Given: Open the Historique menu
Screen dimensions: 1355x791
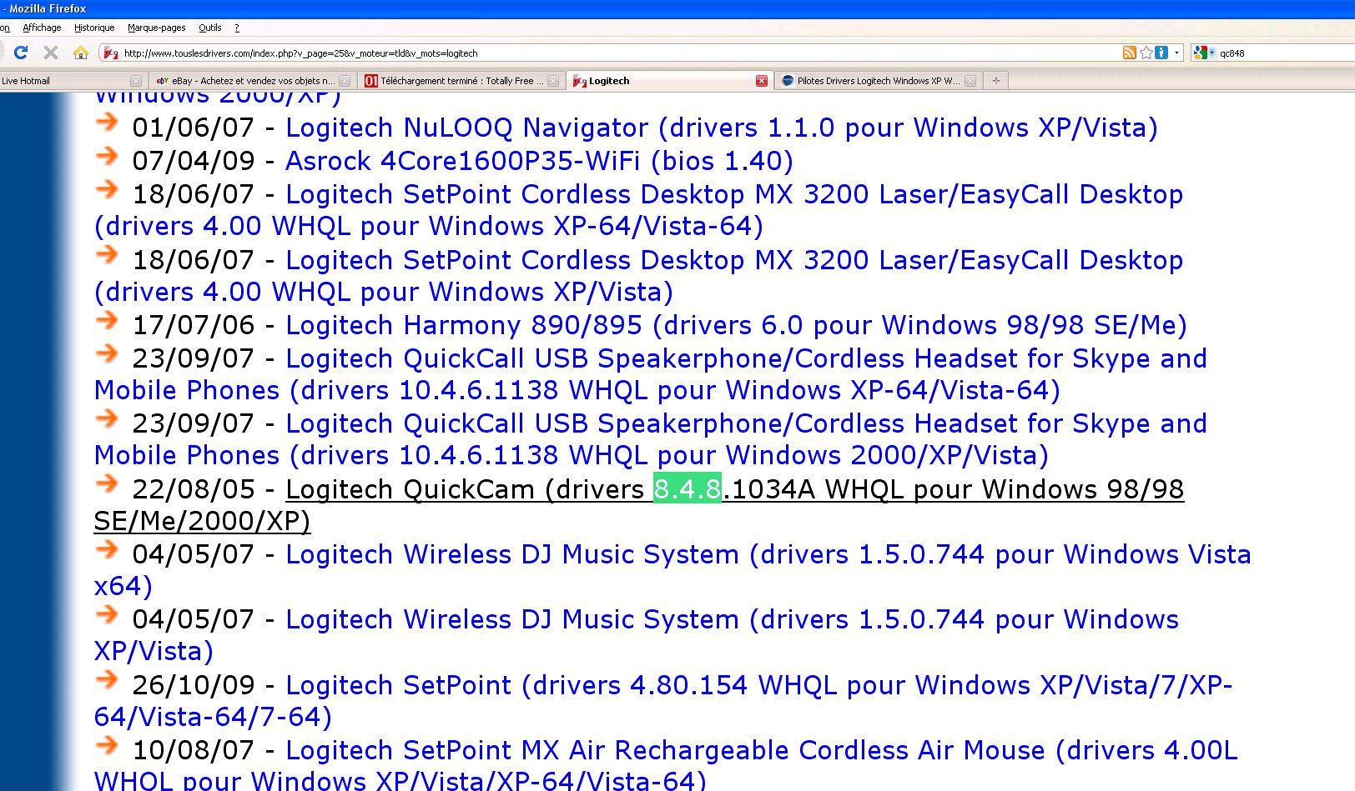Looking at the screenshot, I should pos(93,27).
